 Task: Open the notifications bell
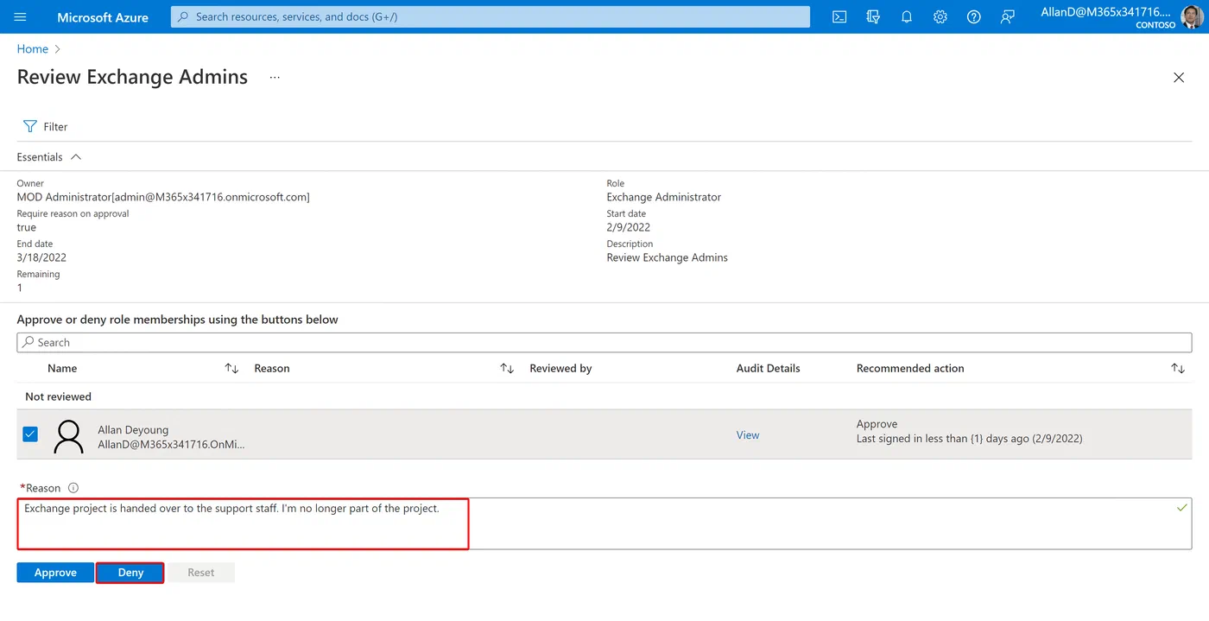pyautogui.click(x=907, y=17)
